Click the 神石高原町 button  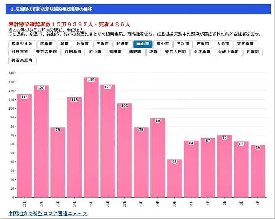(23, 60)
